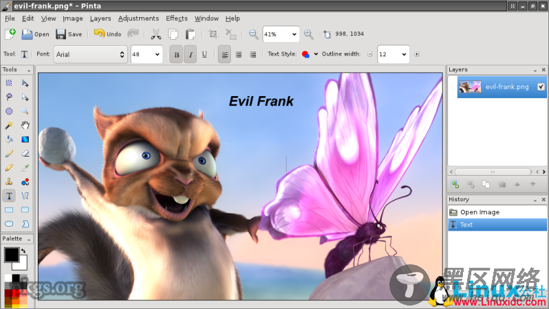Click the Open button
The width and height of the screenshot is (549, 309).
click(x=35, y=34)
